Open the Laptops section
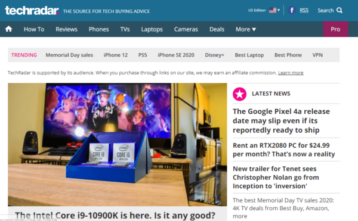The height and width of the screenshot is (221, 358). 152,29
